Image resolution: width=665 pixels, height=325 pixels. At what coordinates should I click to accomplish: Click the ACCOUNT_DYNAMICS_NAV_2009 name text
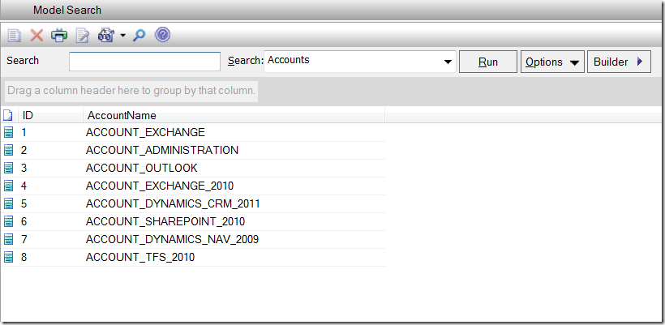172,240
